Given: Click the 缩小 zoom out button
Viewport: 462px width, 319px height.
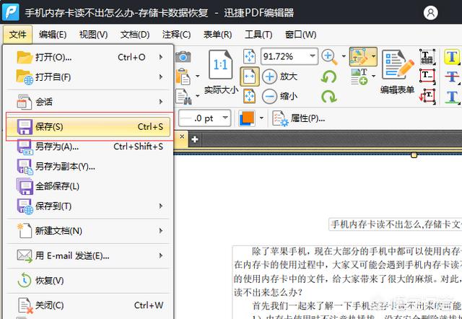Looking at the screenshot, I should point(279,96).
